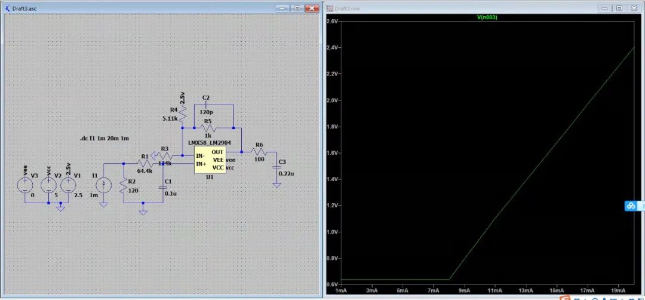
Task: Click the 1.6V y-axis label
Action: [x=332, y=152]
